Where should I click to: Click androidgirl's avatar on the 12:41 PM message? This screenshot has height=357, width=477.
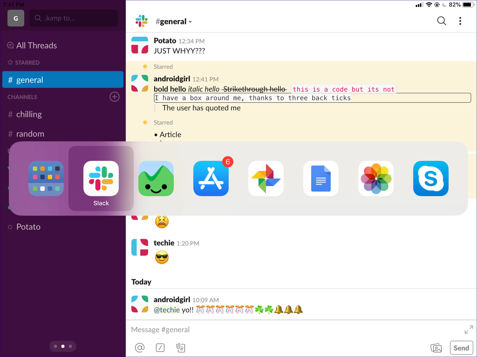[x=140, y=83]
